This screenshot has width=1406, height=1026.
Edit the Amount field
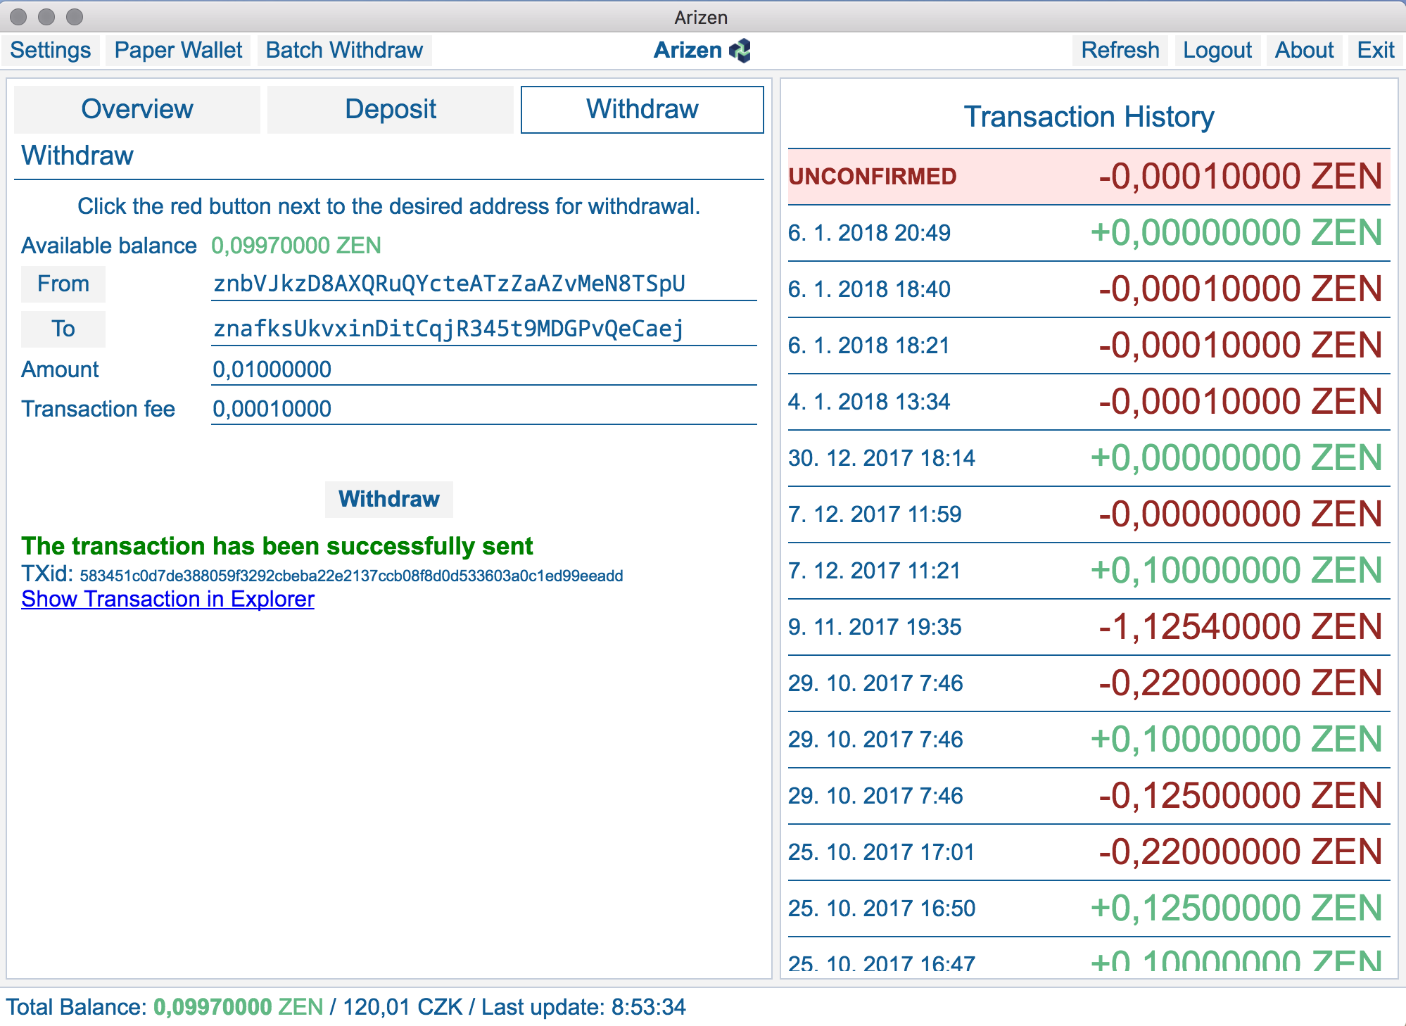(x=484, y=369)
